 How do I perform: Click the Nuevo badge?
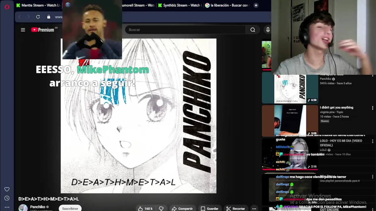pyautogui.click(x=325, y=121)
